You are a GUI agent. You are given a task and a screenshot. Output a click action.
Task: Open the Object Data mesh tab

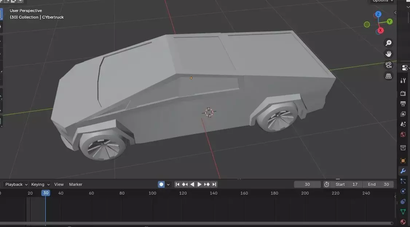pyautogui.click(x=403, y=212)
